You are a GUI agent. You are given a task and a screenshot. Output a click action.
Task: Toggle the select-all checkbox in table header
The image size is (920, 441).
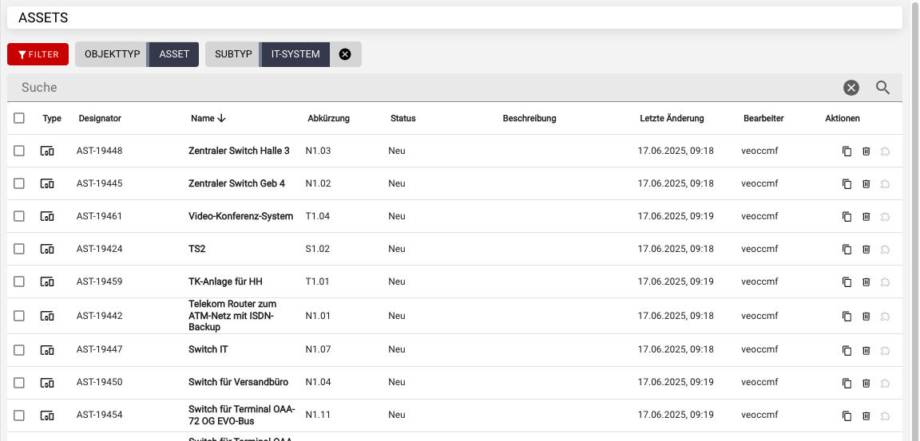pos(19,119)
